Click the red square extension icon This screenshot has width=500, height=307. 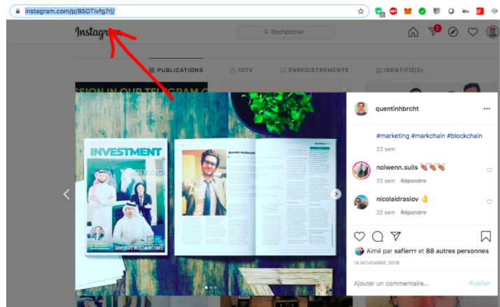tap(480, 11)
